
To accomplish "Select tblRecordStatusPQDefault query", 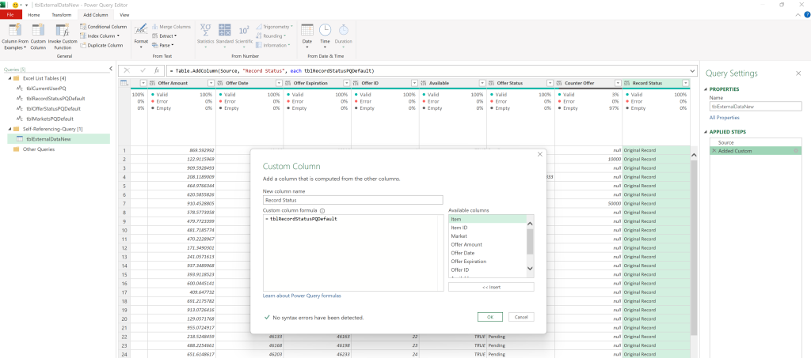I will (55, 98).
